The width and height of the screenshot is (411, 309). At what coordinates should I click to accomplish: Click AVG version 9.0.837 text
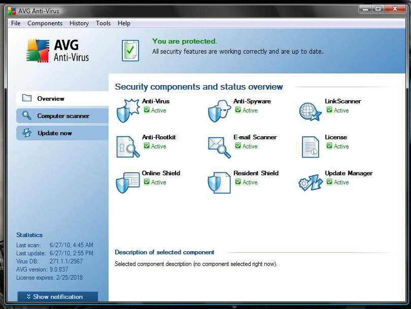point(42,269)
